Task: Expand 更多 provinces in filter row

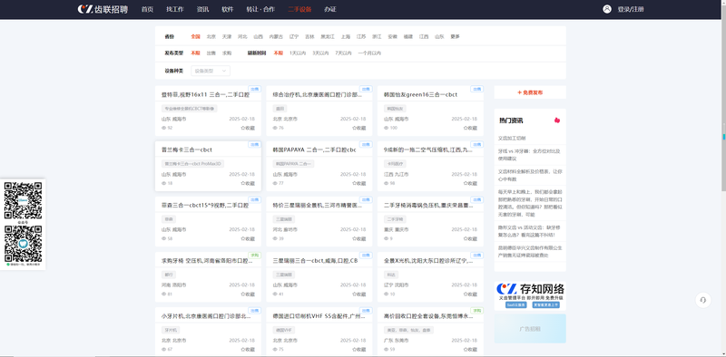Action: coord(456,36)
